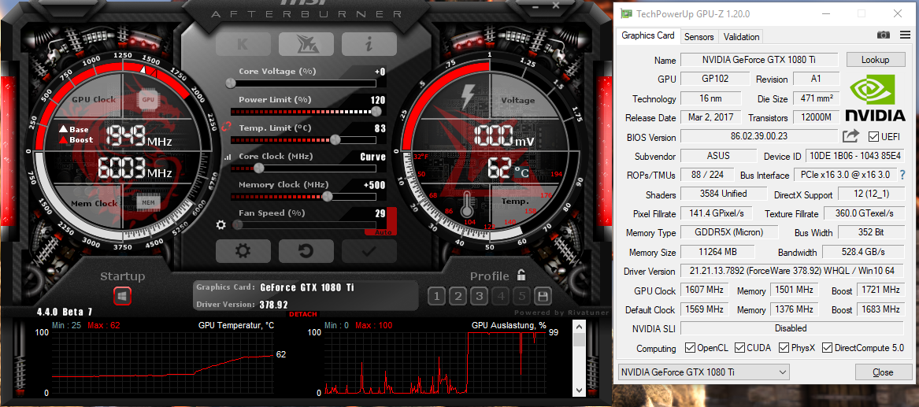Image resolution: width=919 pixels, height=407 pixels.
Task: Click the Shaders value 3584 Unified
Action: (723, 194)
